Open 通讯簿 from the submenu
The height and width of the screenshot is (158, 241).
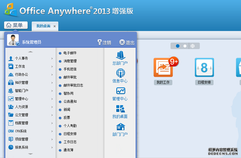click(x=68, y=150)
